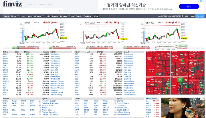Viewport: 206px width, 118px height.
Task: Click the BEAR indicator label
Action: click(x=183, y=48)
